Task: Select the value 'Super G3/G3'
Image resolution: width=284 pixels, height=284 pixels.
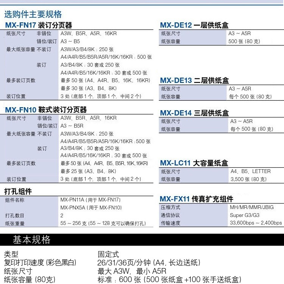Action: (245, 215)
